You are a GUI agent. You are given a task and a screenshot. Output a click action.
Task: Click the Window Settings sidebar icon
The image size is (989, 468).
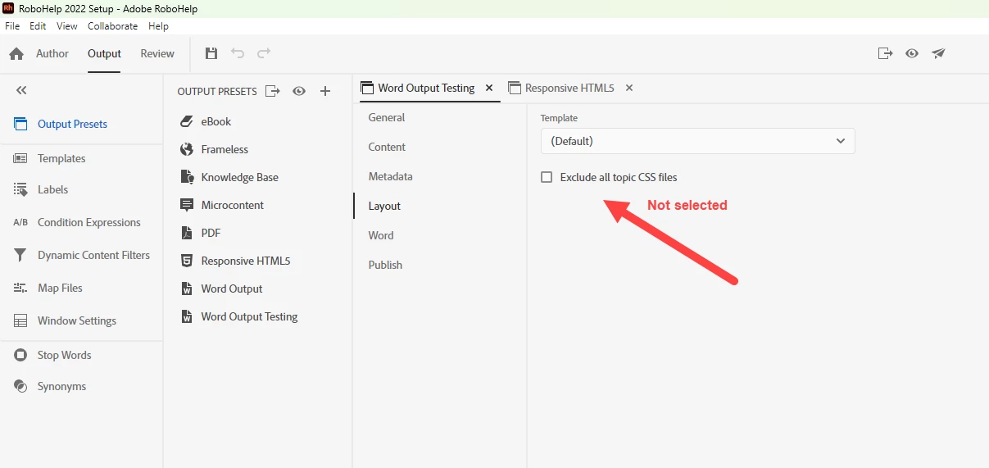20,320
